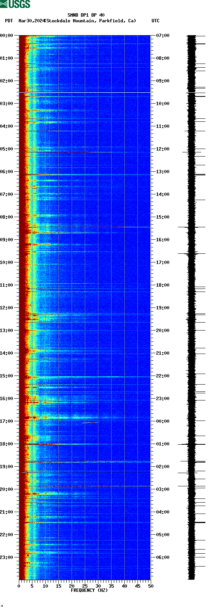Click the seismogram spike near 01:00 UTC
This screenshot has width=208, height=610.
pos(191,444)
